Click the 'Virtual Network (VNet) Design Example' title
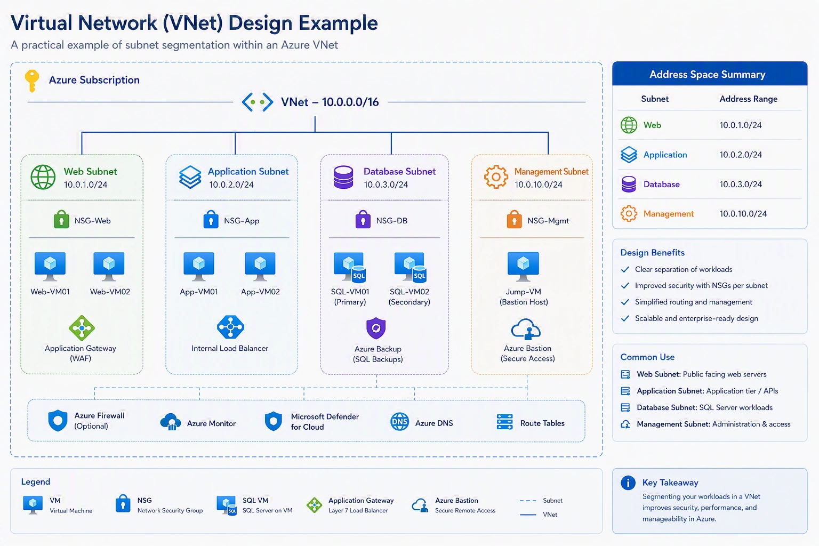This screenshot has height=546, width=819. click(194, 23)
